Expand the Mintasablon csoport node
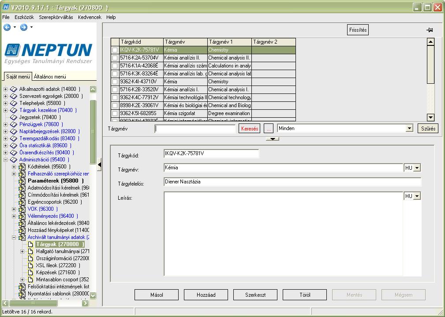 click(22, 280)
